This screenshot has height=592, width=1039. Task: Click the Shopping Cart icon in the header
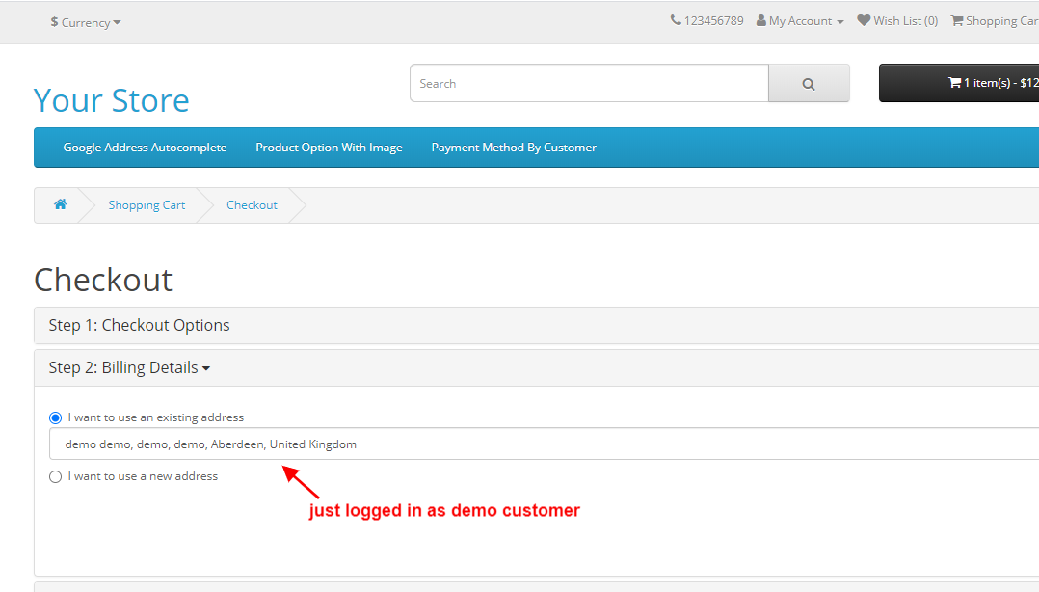[x=956, y=19]
